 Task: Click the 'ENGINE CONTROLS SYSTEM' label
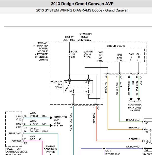tap(50, 149)
